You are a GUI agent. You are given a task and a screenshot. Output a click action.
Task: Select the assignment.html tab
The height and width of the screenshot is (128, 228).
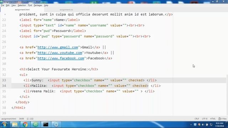(x=22, y=10)
